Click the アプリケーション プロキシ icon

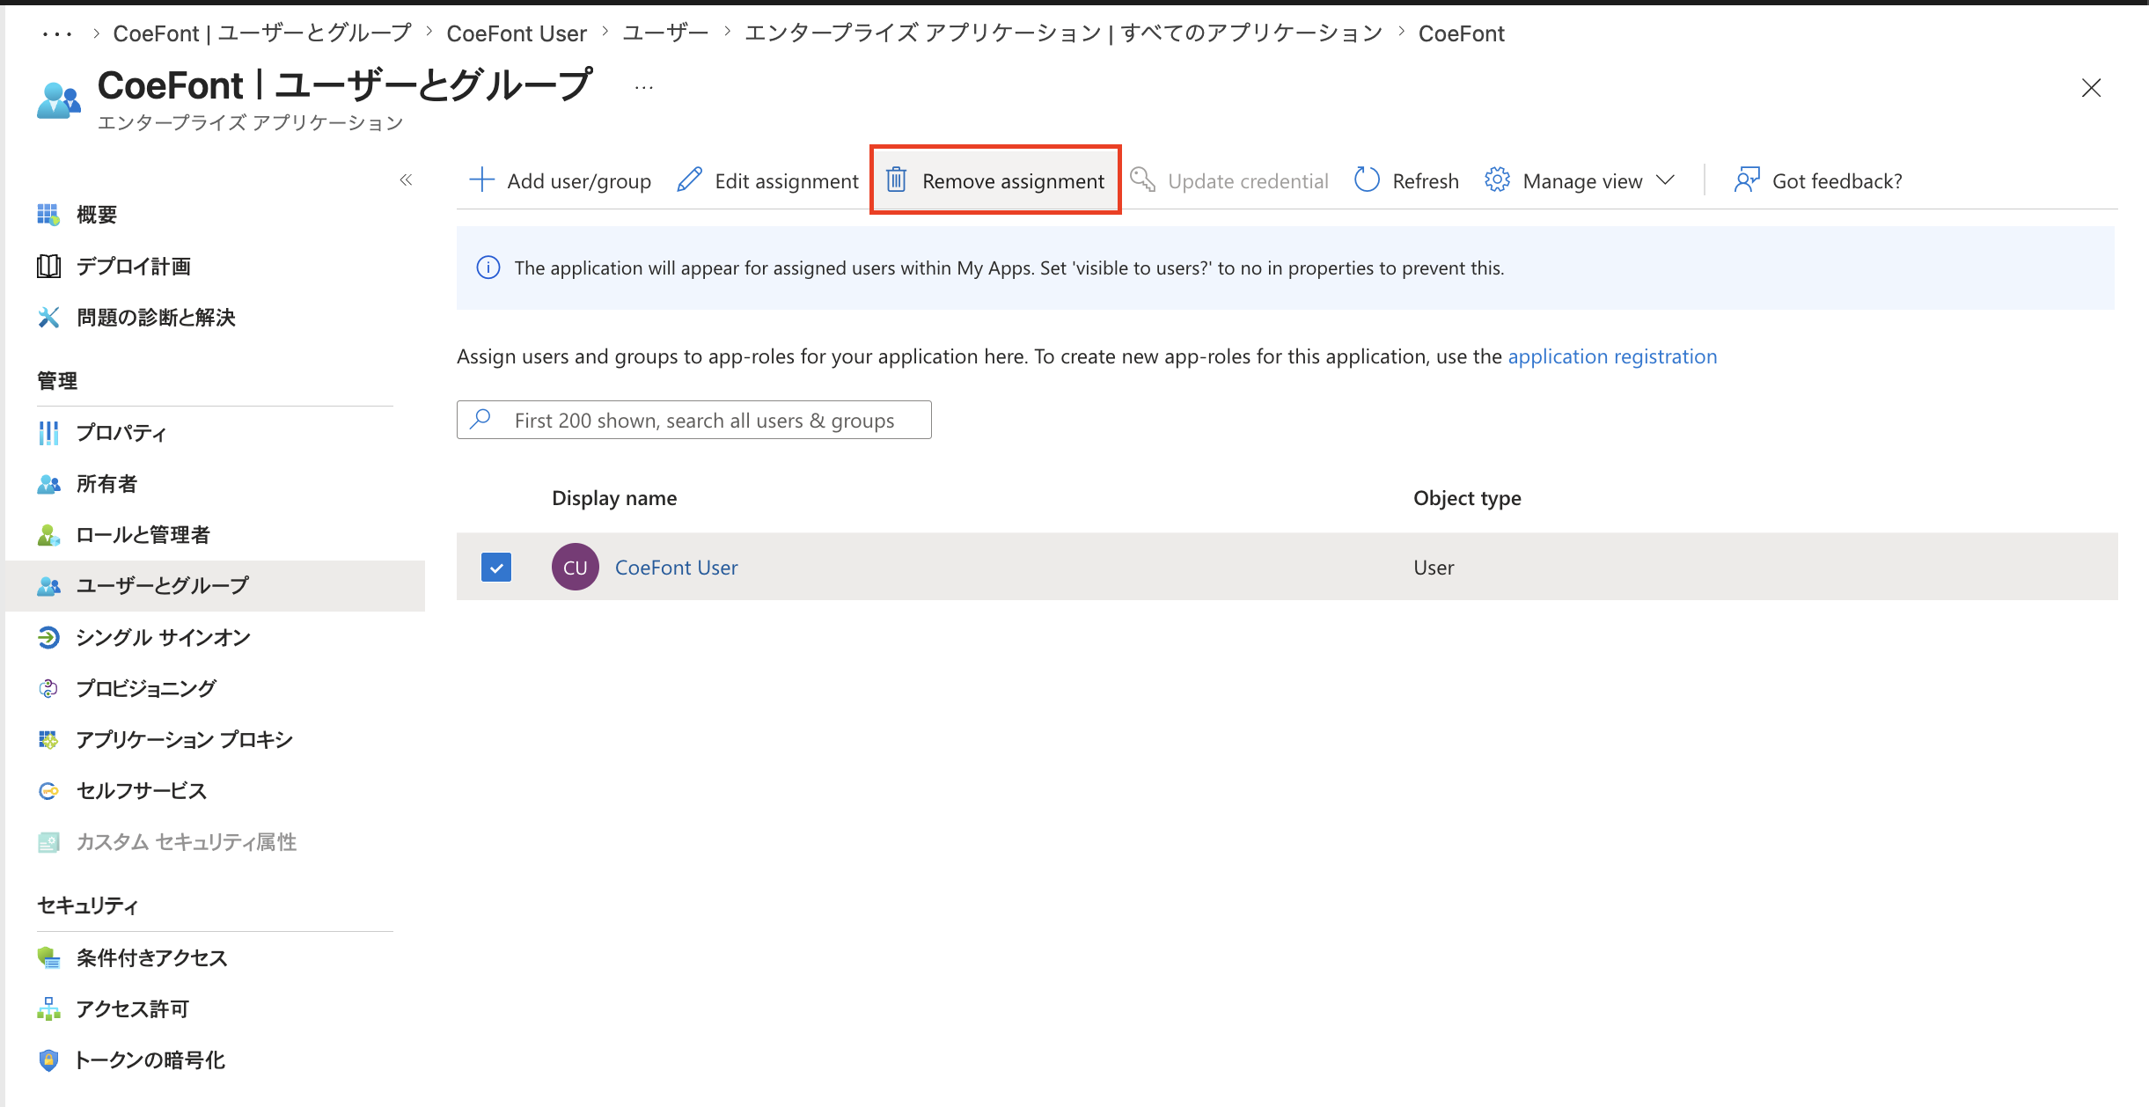48,739
